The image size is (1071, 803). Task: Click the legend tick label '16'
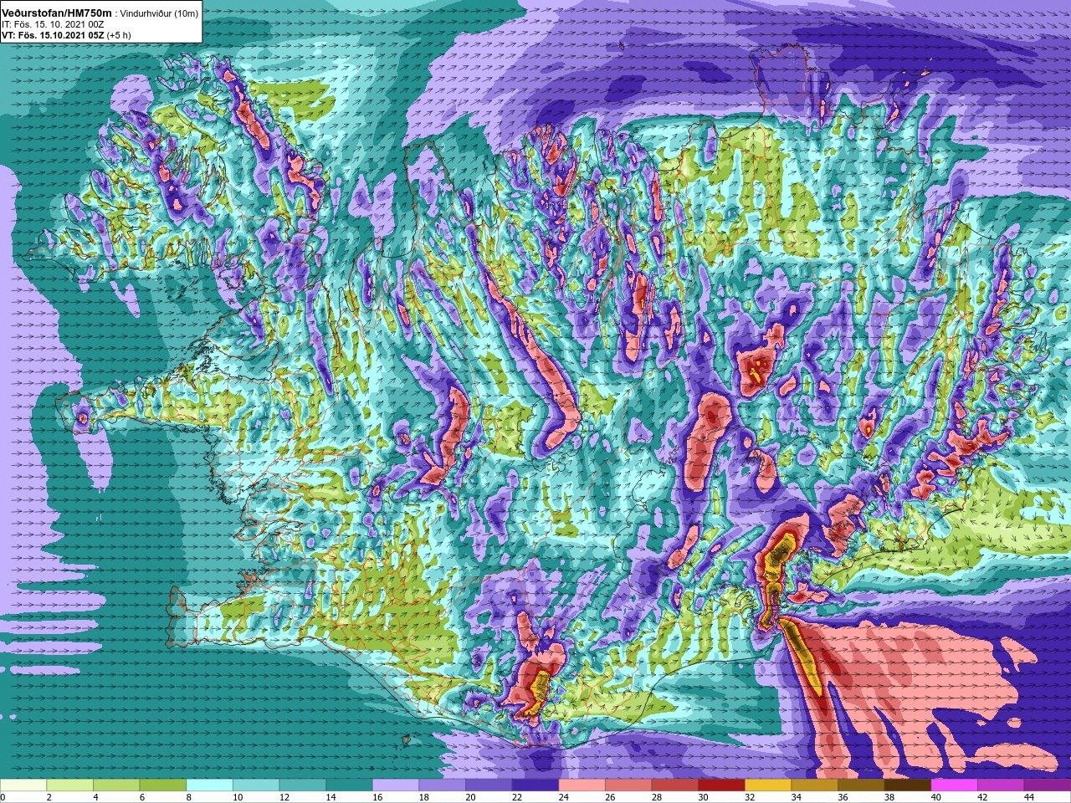coord(377,797)
